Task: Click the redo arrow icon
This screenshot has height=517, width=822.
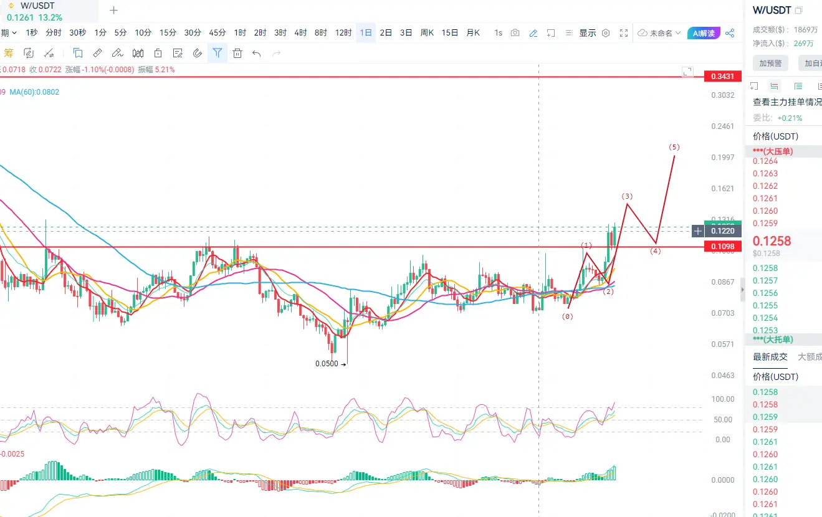Action: pos(277,54)
